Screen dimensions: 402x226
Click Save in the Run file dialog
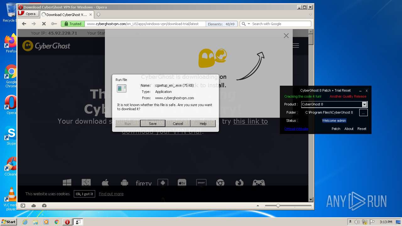point(153,123)
